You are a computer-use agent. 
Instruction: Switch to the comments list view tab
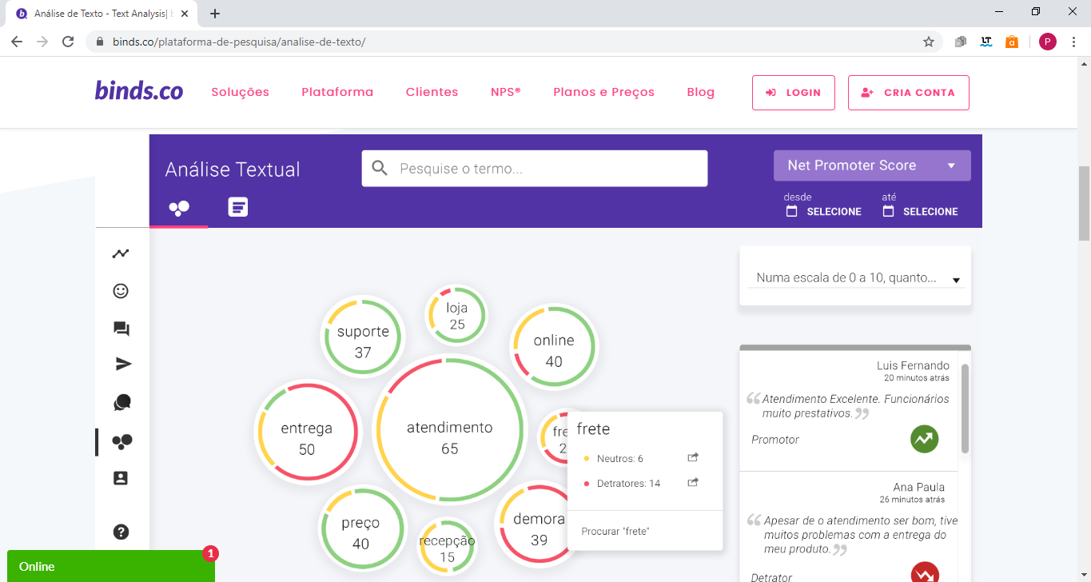click(x=237, y=208)
